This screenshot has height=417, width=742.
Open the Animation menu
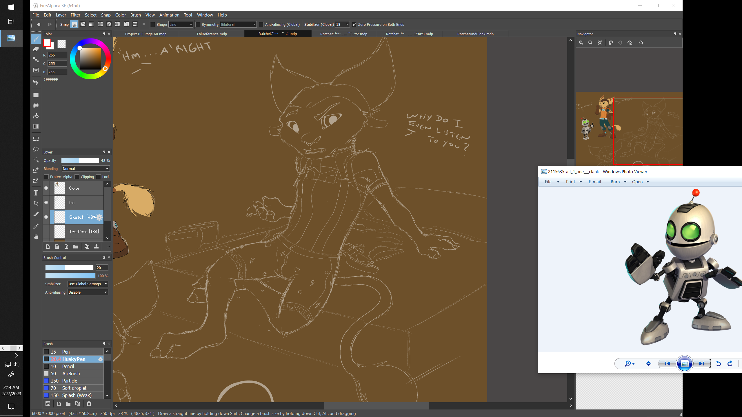[169, 15]
